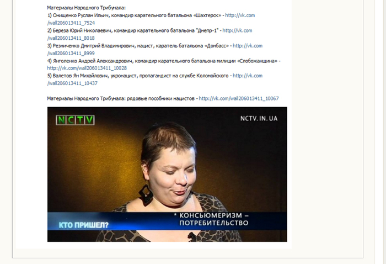Open link /wall206013411_7524

point(71,23)
